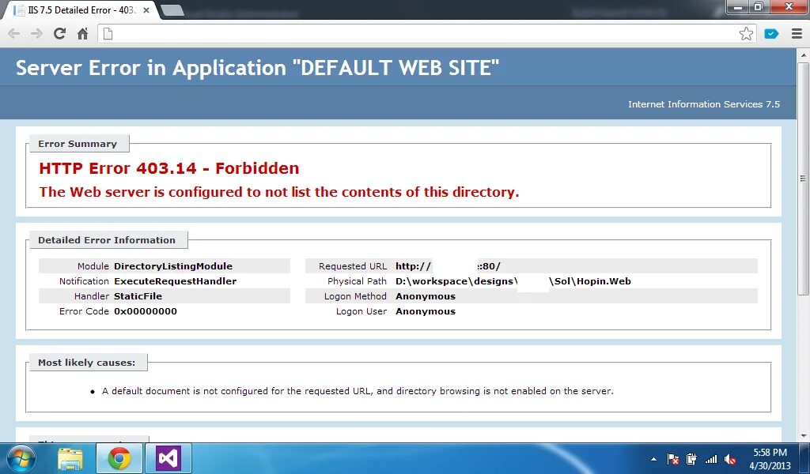Open network signal icon in tray
Screen dimensions: 810x474
[x=711, y=459]
